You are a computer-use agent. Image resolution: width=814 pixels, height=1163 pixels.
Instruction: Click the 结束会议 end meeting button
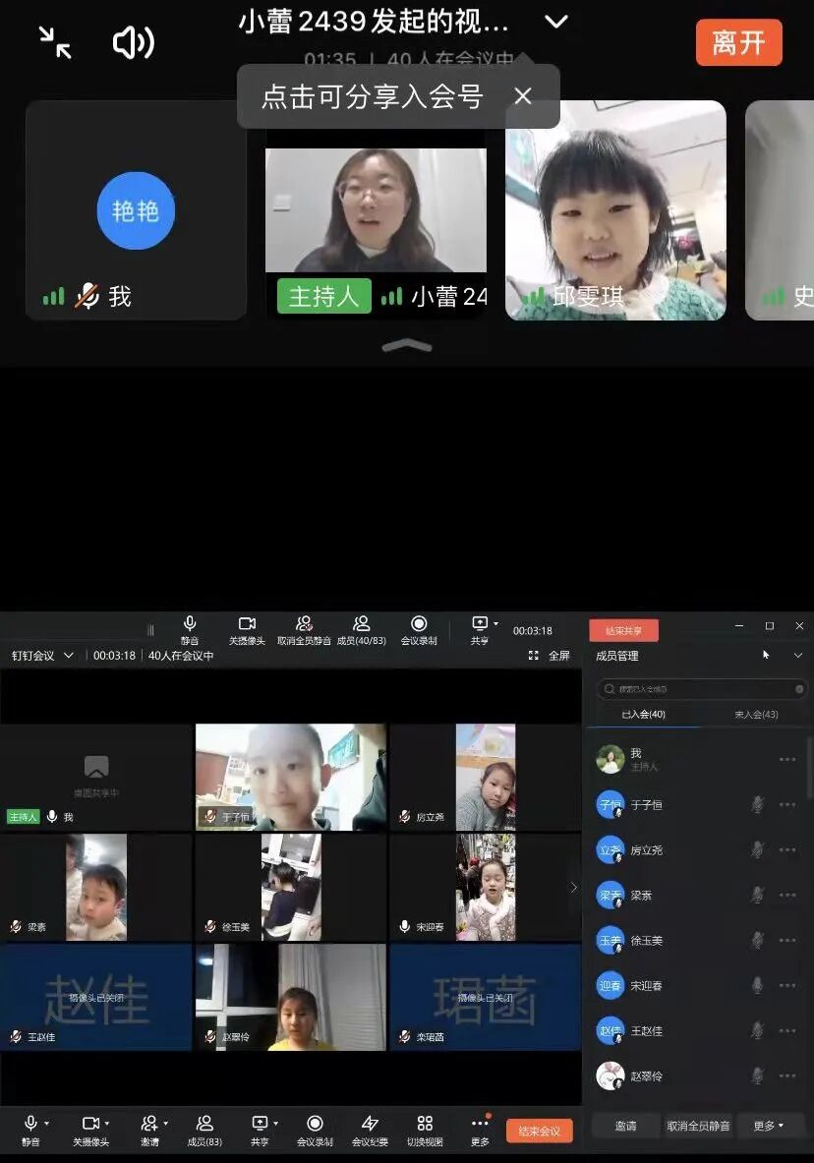(x=539, y=1131)
